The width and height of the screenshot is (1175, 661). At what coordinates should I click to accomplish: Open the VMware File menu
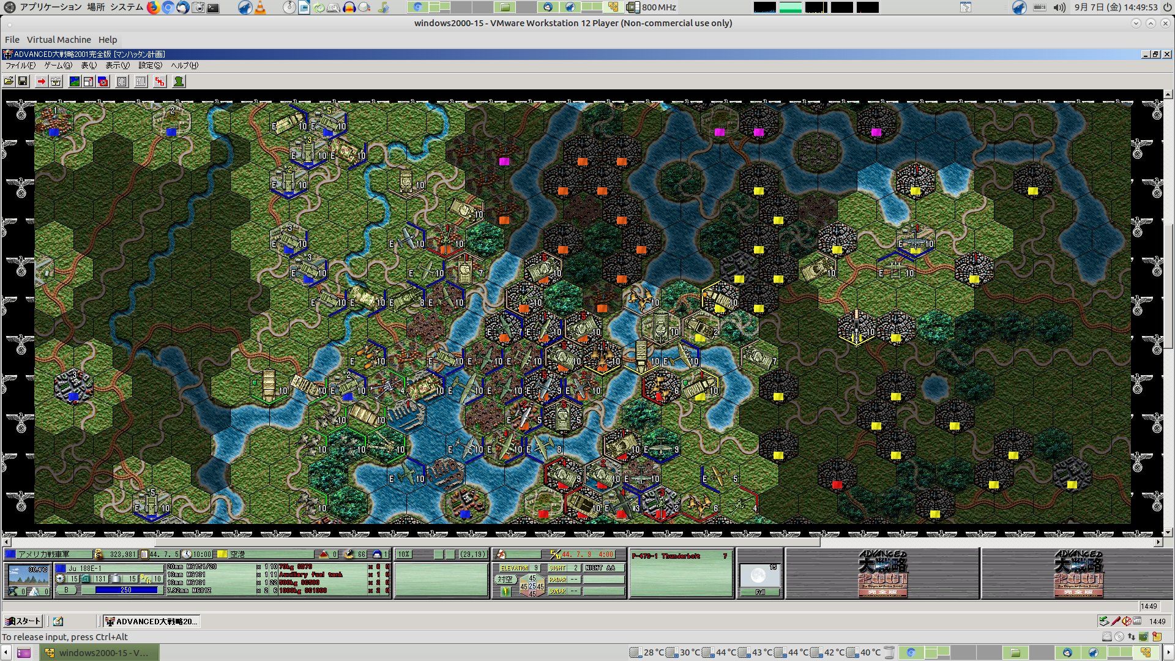[12, 40]
